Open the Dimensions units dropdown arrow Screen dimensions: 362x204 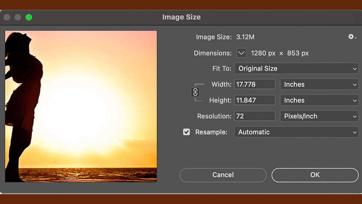[x=241, y=53]
